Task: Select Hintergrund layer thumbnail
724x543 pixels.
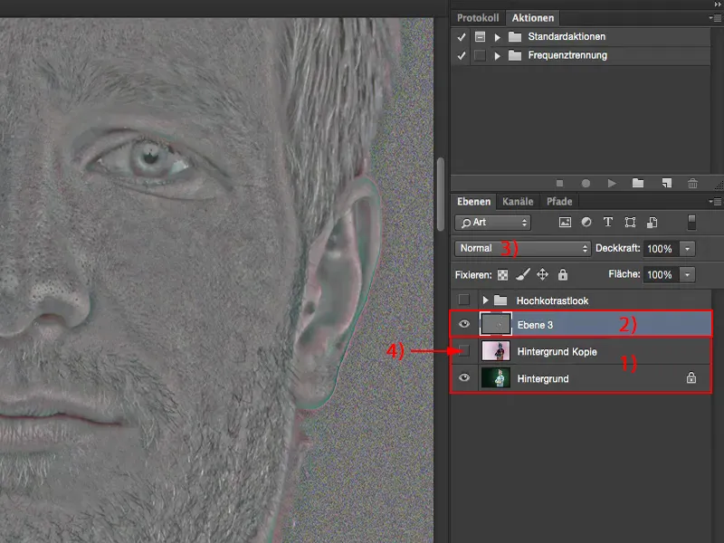Action: point(496,377)
